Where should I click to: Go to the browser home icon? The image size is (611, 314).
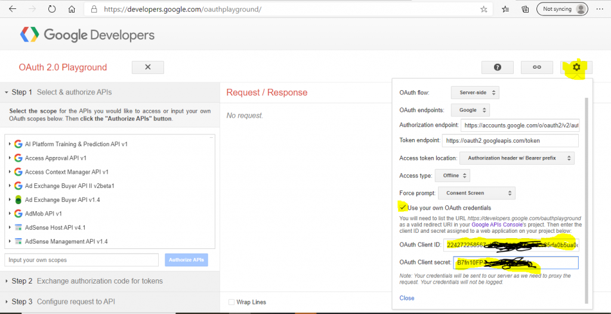pyautogui.click(x=72, y=10)
